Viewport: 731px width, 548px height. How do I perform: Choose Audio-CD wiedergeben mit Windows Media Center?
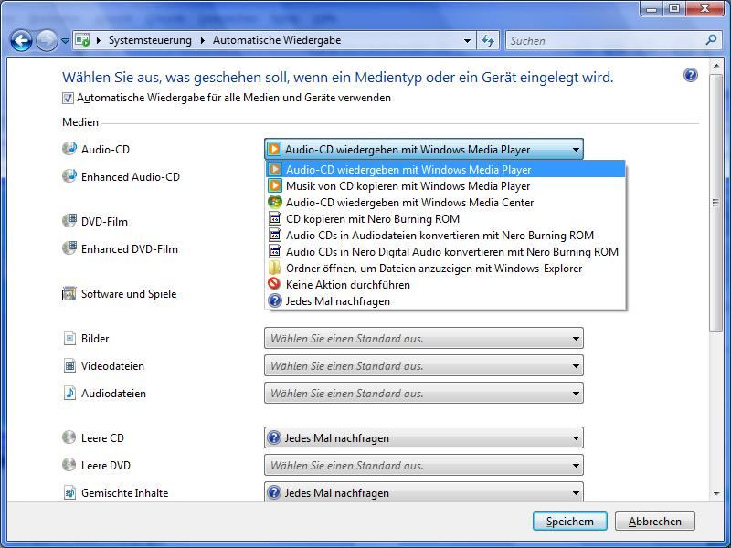tap(445, 202)
